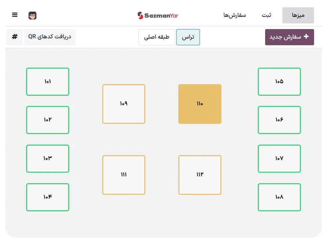Image resolution: width=327 pixels, height=243 pixels.
Task: Open the میزها tab
Action: pos(298,15)
